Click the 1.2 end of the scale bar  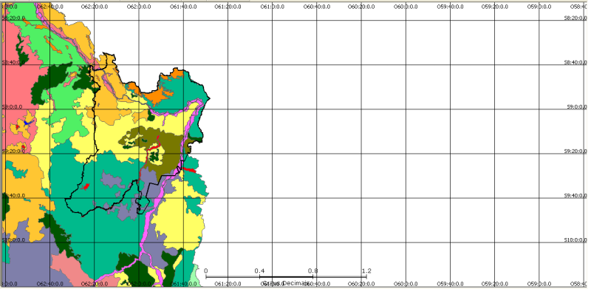pyautogui.click(x=366, y=271)
